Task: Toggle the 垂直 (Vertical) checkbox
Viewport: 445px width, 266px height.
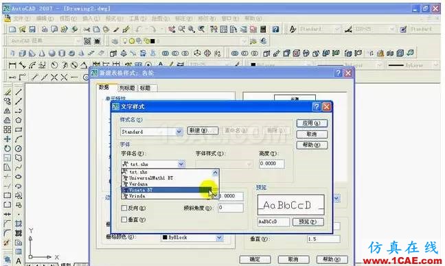Action: coord(124,219)
